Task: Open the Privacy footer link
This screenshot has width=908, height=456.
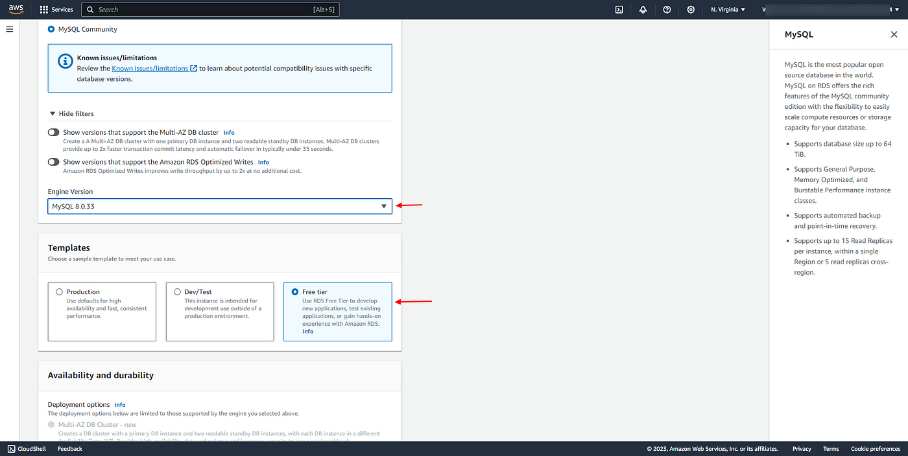Action: (x=802, y=449)
